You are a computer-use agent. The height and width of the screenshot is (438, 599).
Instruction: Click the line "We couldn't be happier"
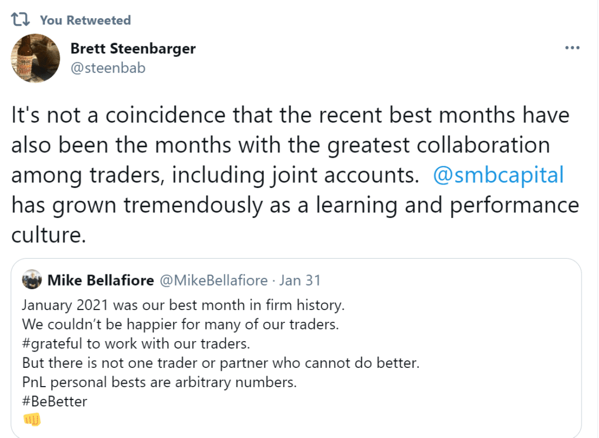click(180, 324)
